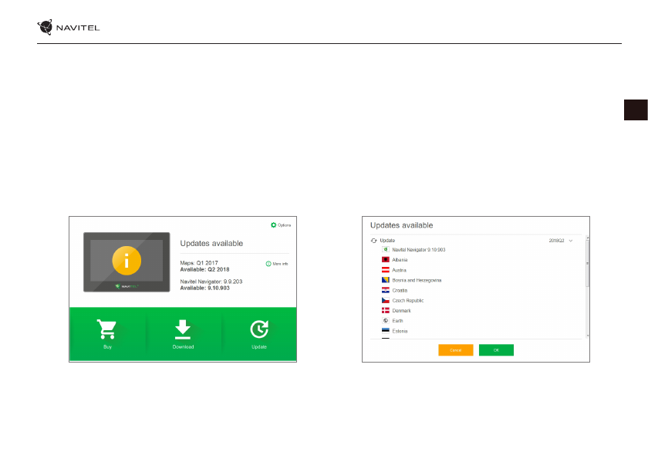Viewport: 648px width, 459px height.
Task: Click the orange Cancel button
Action: pyautogui.click(x=455, y=350)
